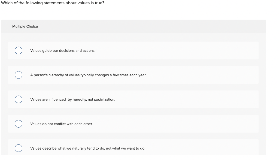The height and width of the screenshot is (160, 279).
Task: Click the answer text about hierarchy of values
Action: coord(88,75)
